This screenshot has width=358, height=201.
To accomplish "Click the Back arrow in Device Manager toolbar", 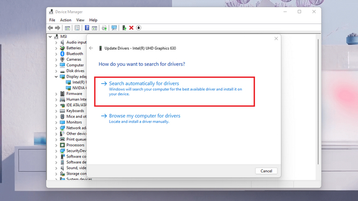I will tap(50, 28).
